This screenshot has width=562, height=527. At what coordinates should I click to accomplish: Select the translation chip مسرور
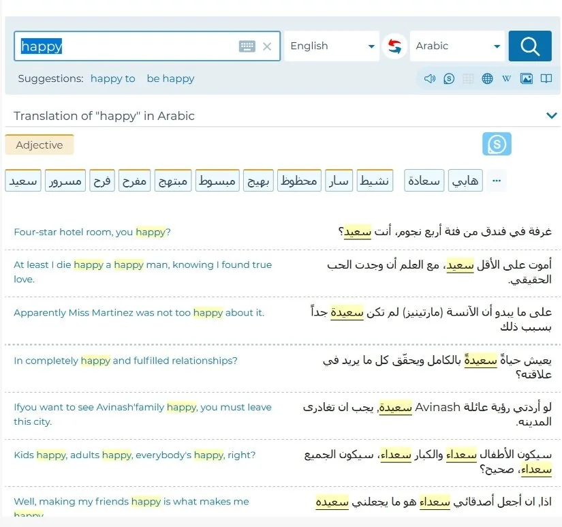(x=65, y=180)
